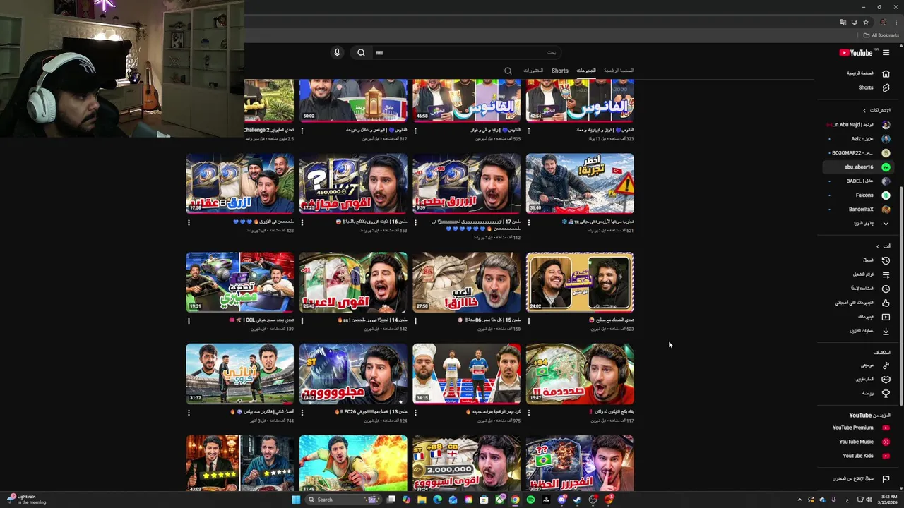Open the Home page sidebar icon
904x508 pixels.
coord(886,73)
